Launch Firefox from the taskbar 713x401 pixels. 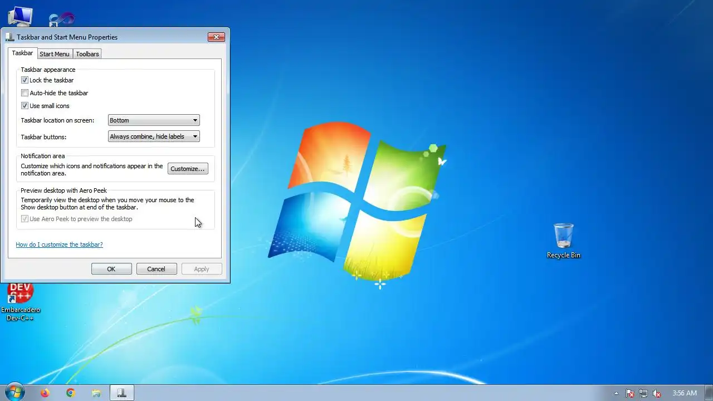click(45, 393)
